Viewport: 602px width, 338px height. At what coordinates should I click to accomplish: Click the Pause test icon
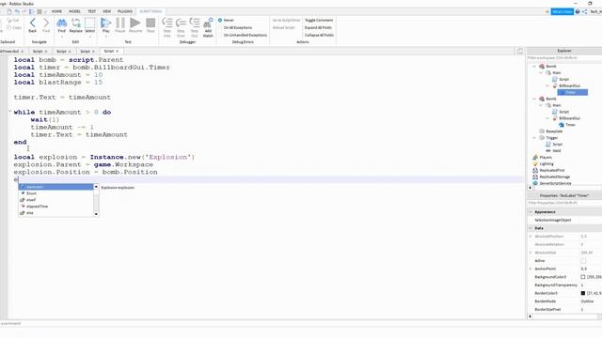pyautogui.click(x=120, y=23)
